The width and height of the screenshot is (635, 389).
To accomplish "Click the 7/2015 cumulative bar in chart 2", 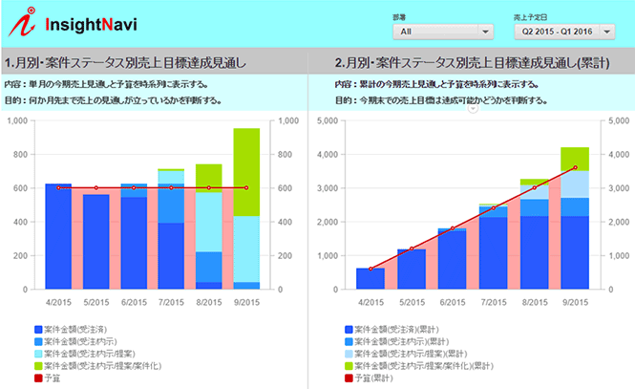I will 494,247.
